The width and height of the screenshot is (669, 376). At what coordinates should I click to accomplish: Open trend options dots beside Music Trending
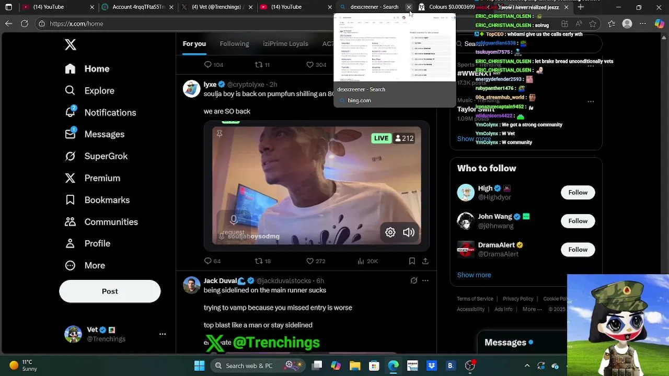591,101
